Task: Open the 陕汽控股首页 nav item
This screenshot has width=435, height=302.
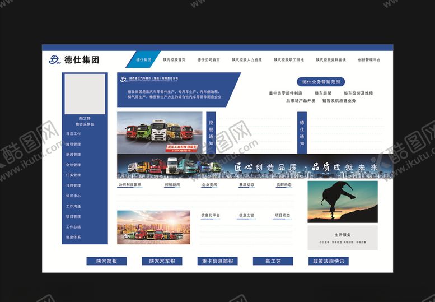Action: tap(174, 60)
